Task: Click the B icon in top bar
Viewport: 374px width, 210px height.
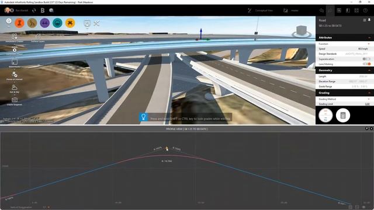Action: 43,10
